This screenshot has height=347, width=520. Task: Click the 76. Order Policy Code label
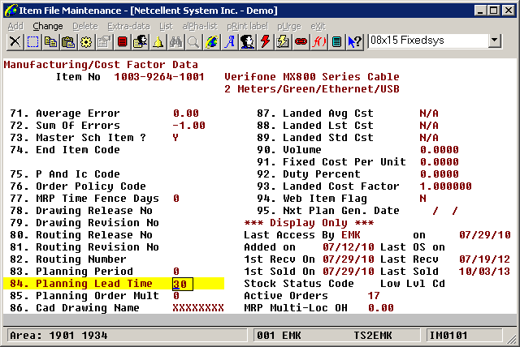[x=78, y=186]
